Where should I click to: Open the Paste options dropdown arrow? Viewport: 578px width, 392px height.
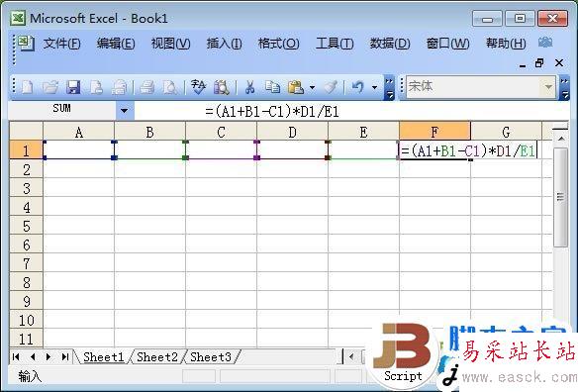(x=312, y=88)
